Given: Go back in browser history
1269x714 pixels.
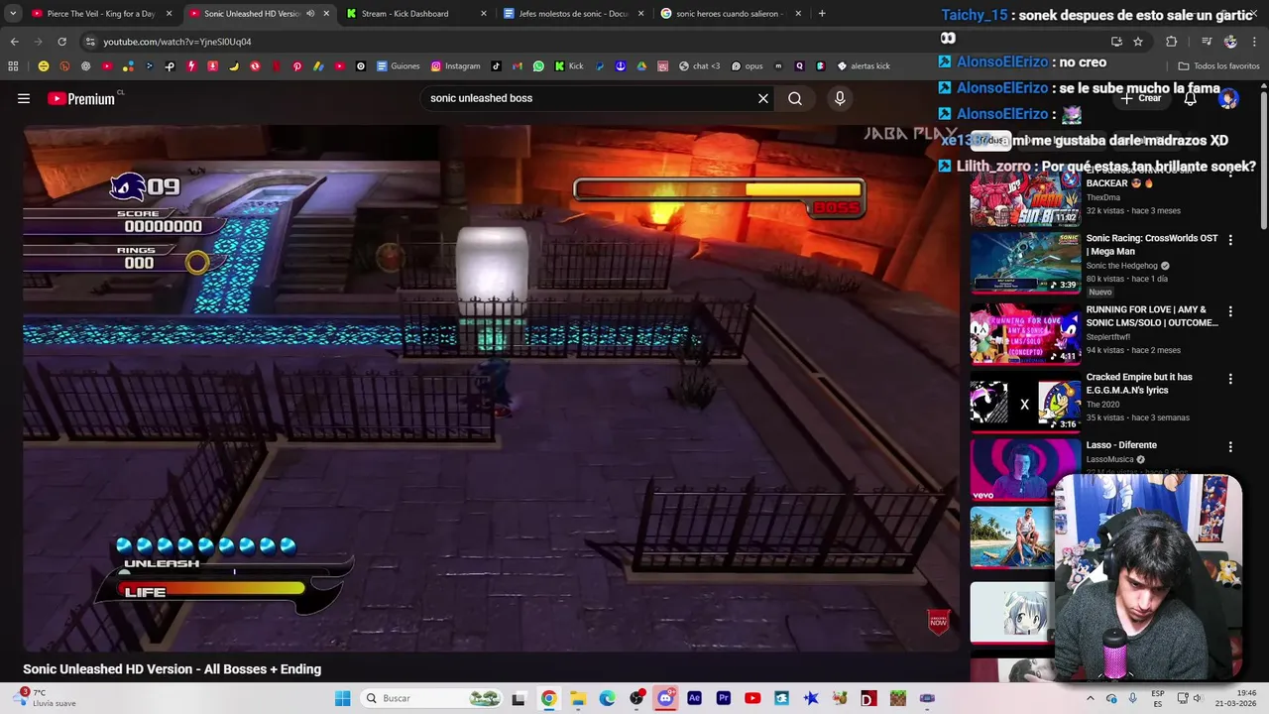Looking at the screenshot, I should pyautogui.click(x=14, y=42).
